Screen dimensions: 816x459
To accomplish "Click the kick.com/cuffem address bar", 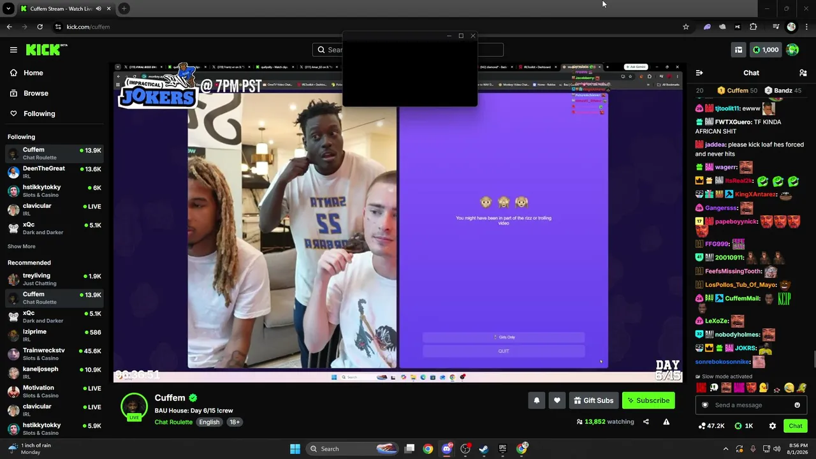I will click(367, 27).
